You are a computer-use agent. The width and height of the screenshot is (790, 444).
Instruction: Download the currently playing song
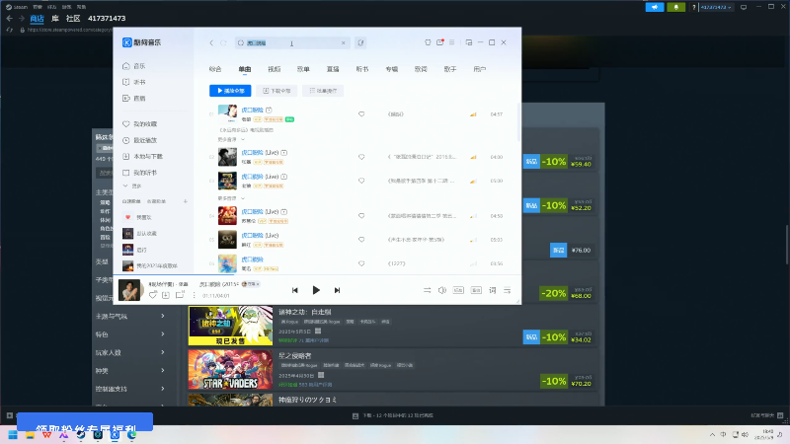point(166,295)
